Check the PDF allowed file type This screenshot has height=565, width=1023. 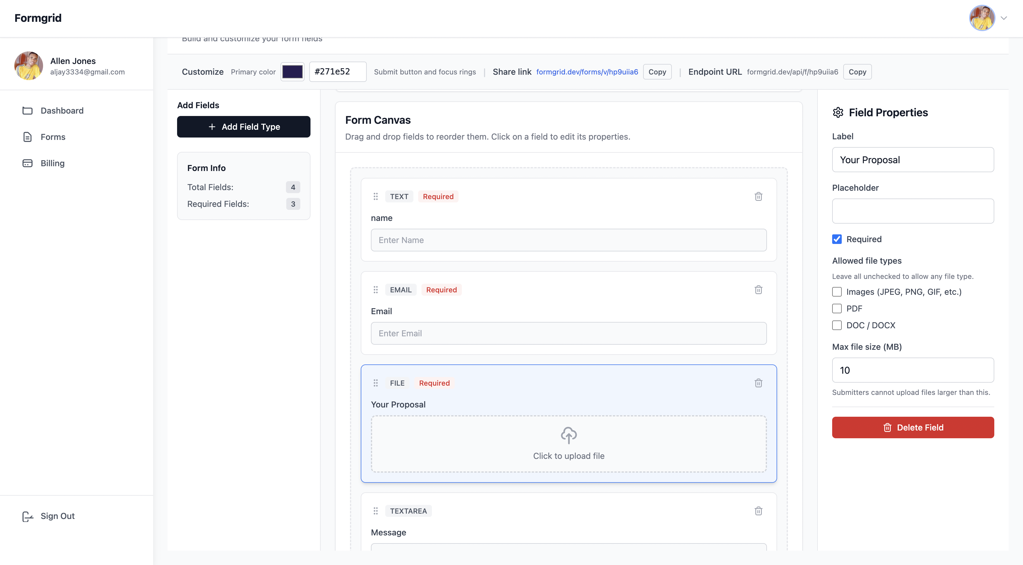837,309
